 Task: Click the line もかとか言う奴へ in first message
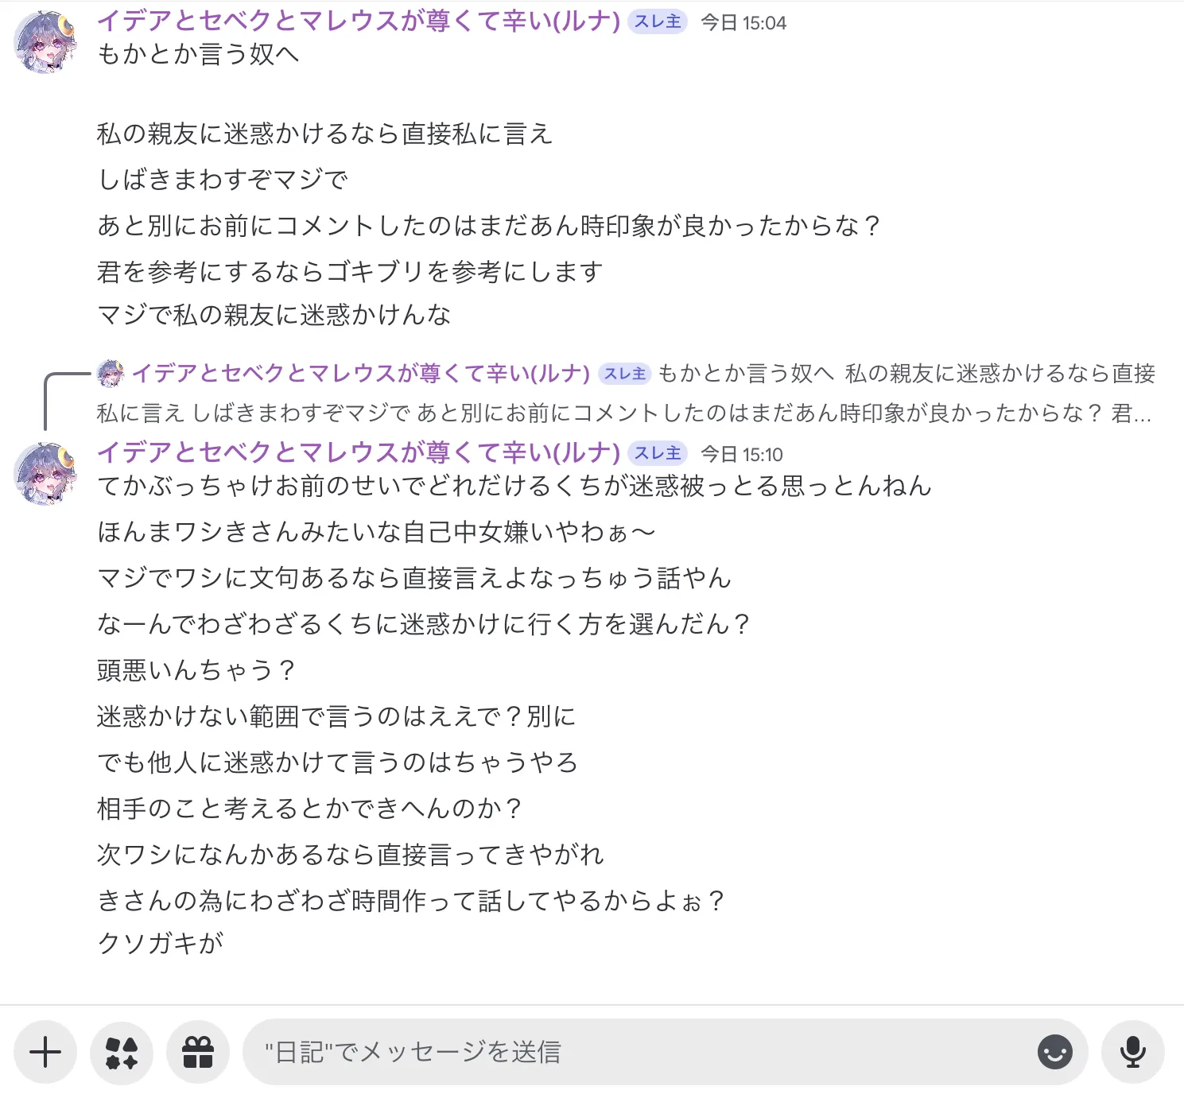tap(198, 54)
